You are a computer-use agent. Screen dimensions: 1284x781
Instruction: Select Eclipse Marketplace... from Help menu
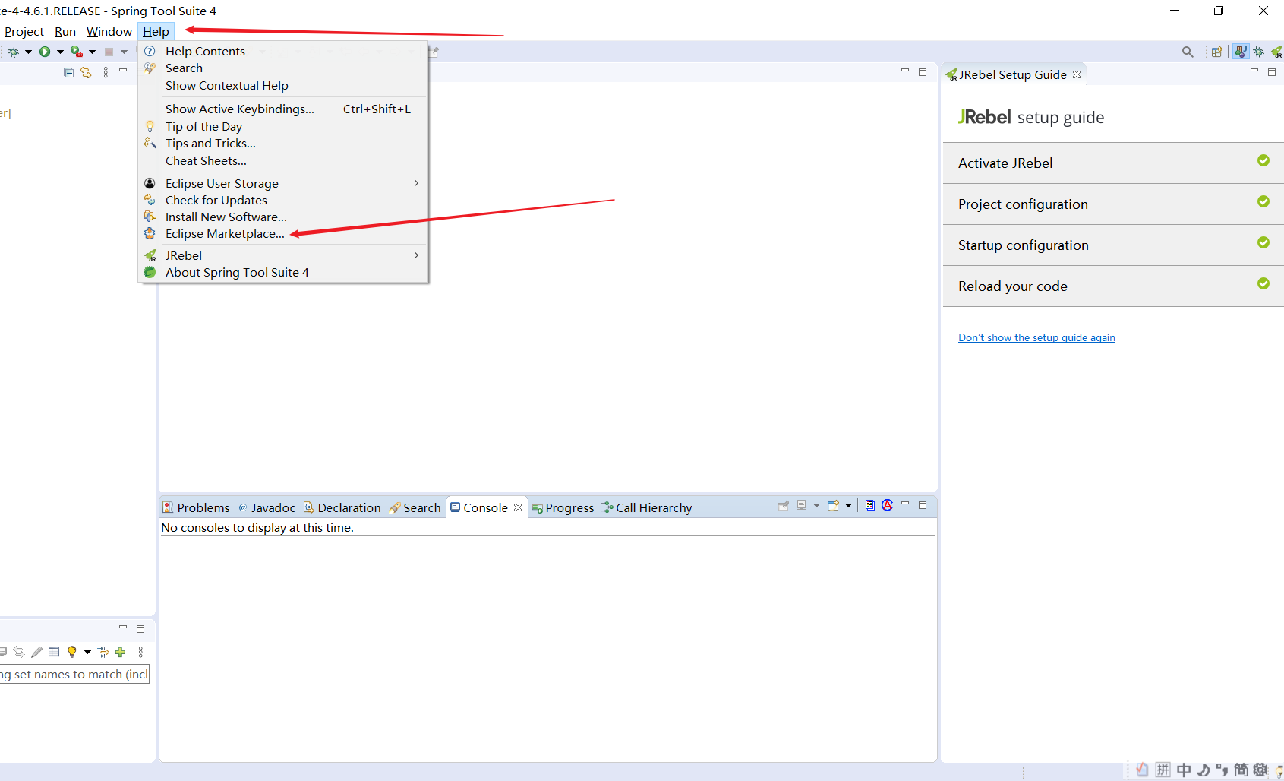tap(225, 233)
